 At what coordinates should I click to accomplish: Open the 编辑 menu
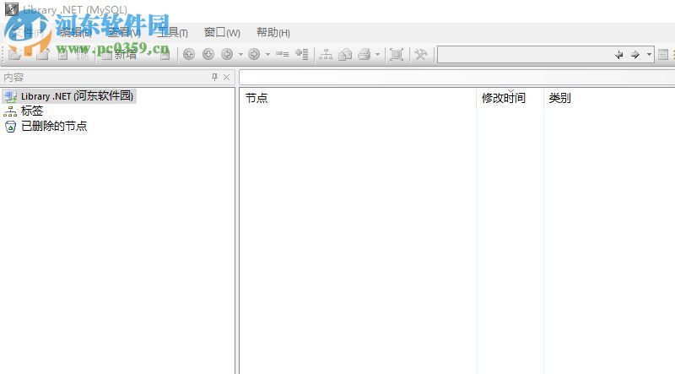tap(76, 33)
